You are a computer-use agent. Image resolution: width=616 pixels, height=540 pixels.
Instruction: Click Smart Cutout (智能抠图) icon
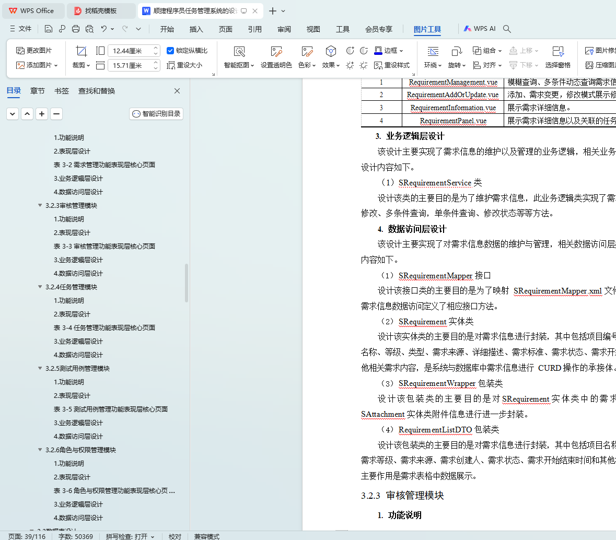[239, 52]
